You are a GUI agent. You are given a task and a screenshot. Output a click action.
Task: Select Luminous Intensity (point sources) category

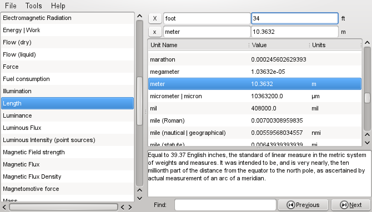click(x=67, y=140)
